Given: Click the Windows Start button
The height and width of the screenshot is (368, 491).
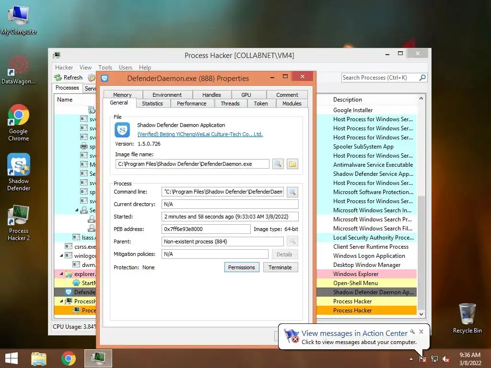Looking at the screenshot, I should [x=12, y=358].
